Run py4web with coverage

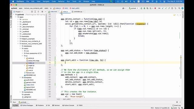(148, 8)
